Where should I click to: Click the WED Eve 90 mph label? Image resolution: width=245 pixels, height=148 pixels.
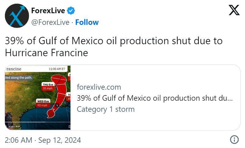(x=43, y=103)
